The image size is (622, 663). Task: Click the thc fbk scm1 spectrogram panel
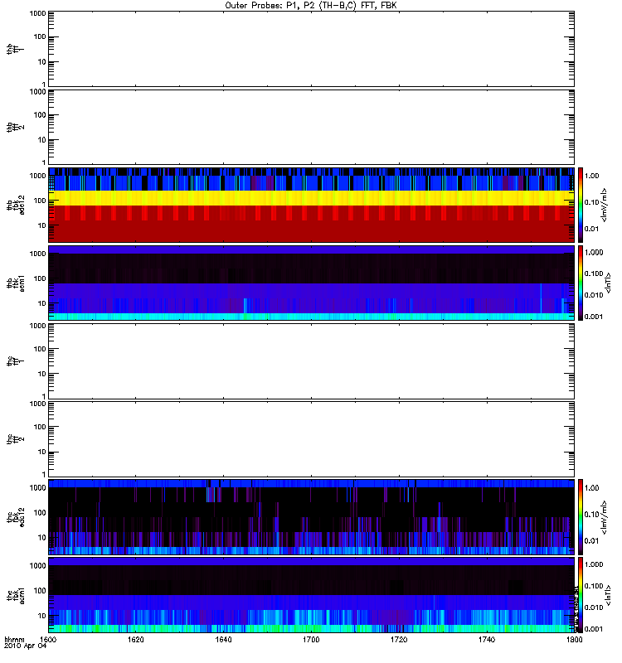[312, 595]
